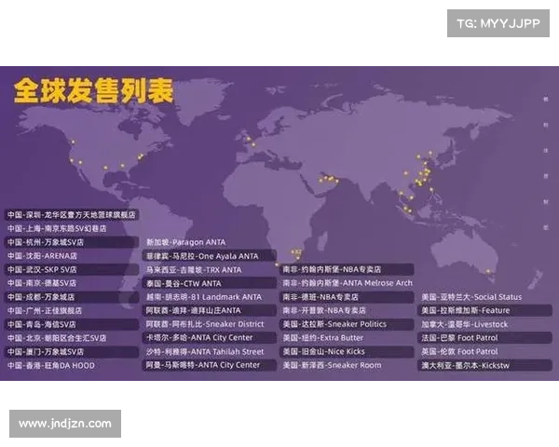Click the 马来西亚-吉隆坡-TRX ANTA entry

point(194,270)
